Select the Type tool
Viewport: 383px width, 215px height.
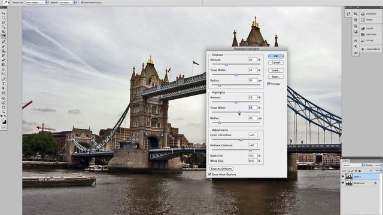click(x=4, y=84)
